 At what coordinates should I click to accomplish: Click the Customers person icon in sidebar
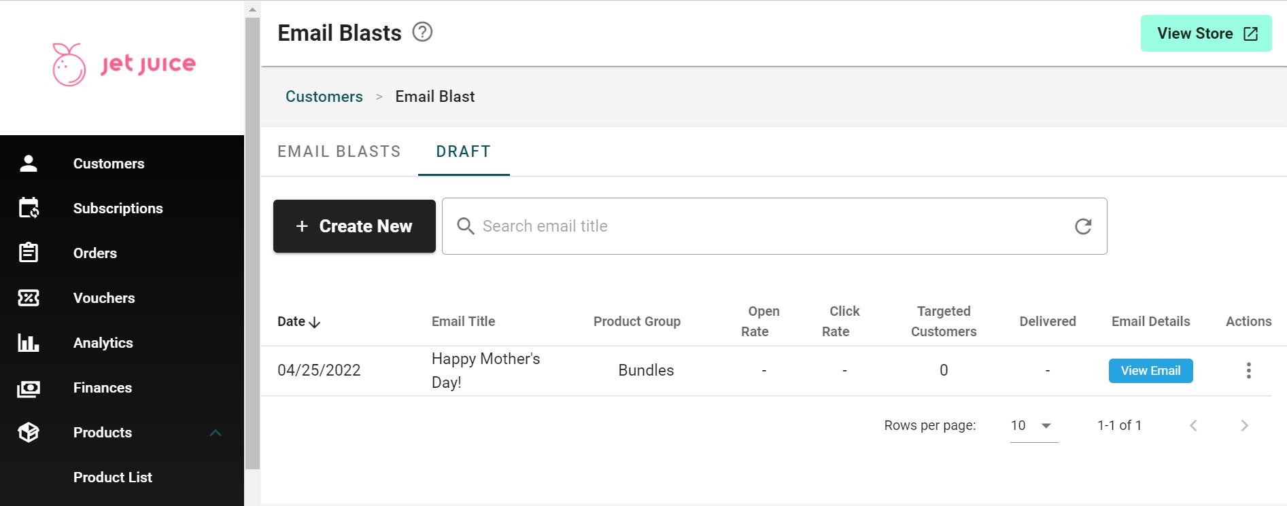point(29,164)
